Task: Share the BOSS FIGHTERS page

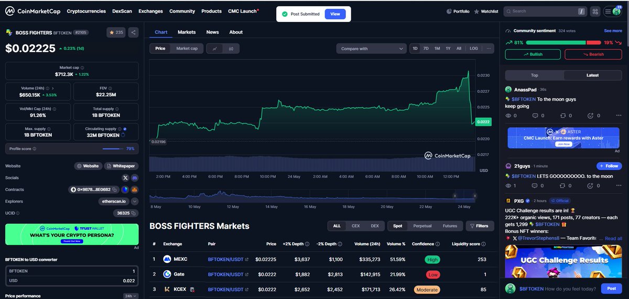Action: (x=133, y=32)
